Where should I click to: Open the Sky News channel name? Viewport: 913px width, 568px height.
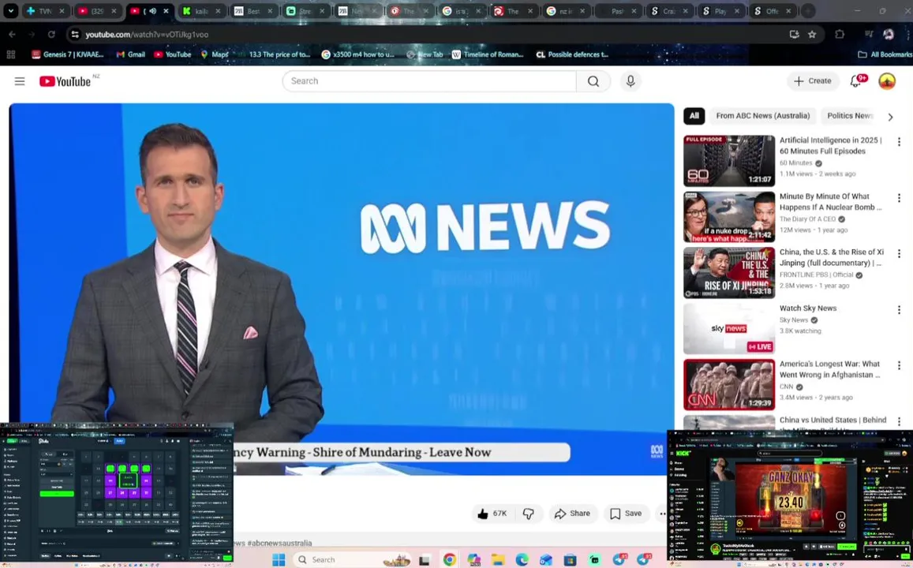click(794, 320)
